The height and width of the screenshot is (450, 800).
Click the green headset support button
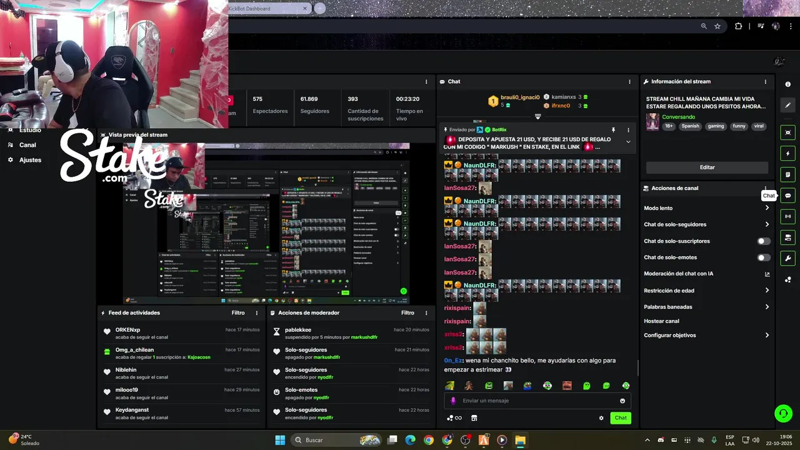click(783, 413)
